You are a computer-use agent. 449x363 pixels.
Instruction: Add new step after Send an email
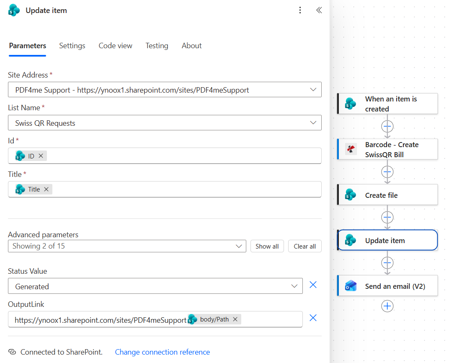387,306
